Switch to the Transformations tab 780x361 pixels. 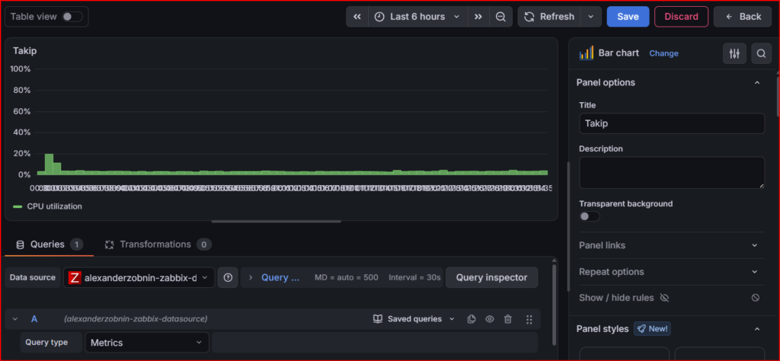click(x=158, y=244)
